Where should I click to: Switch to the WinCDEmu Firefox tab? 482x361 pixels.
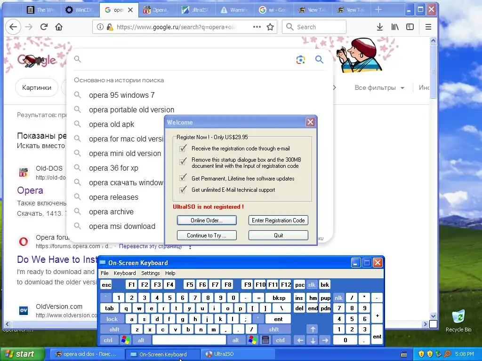(79, 10)
